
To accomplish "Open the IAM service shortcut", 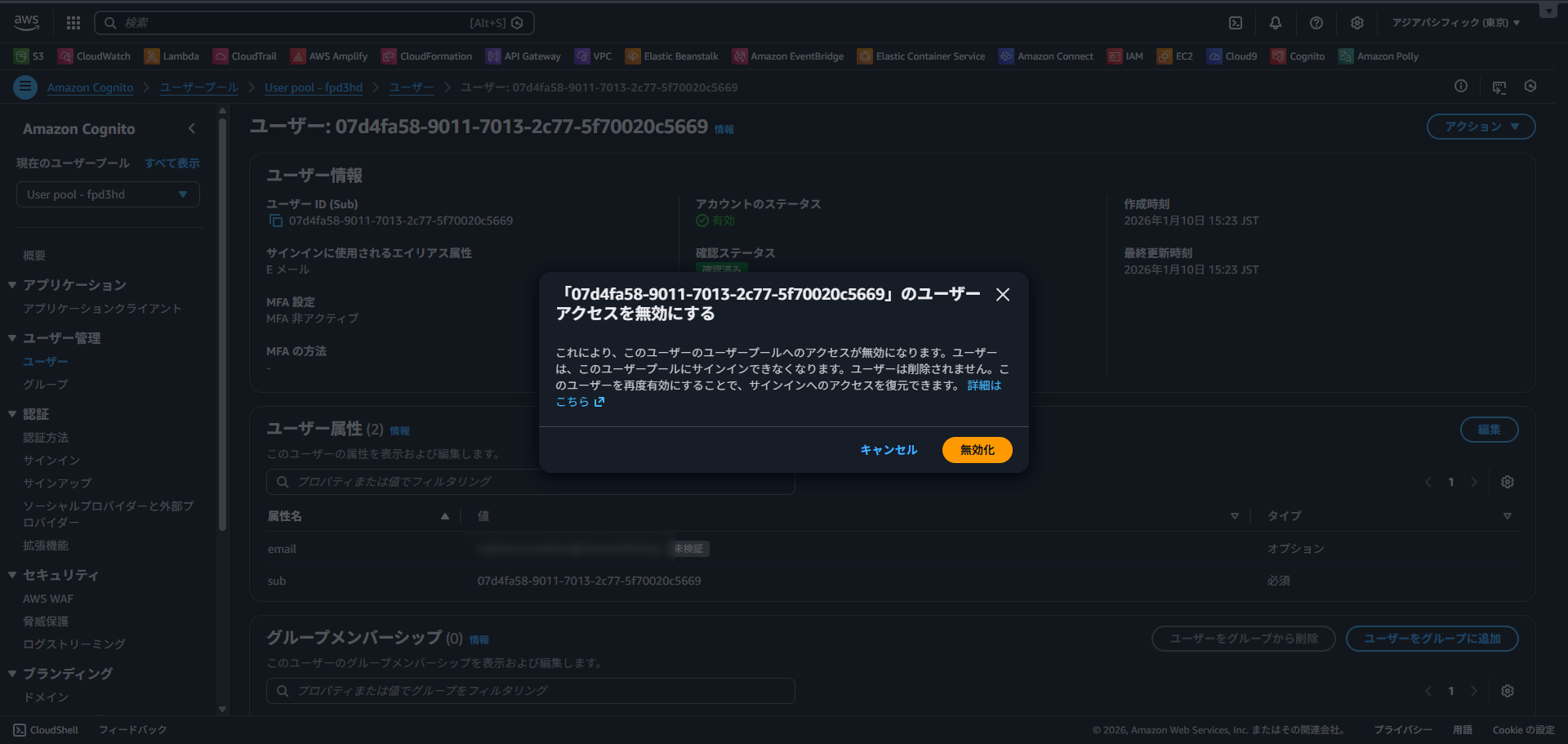I will pos(1125,56).
